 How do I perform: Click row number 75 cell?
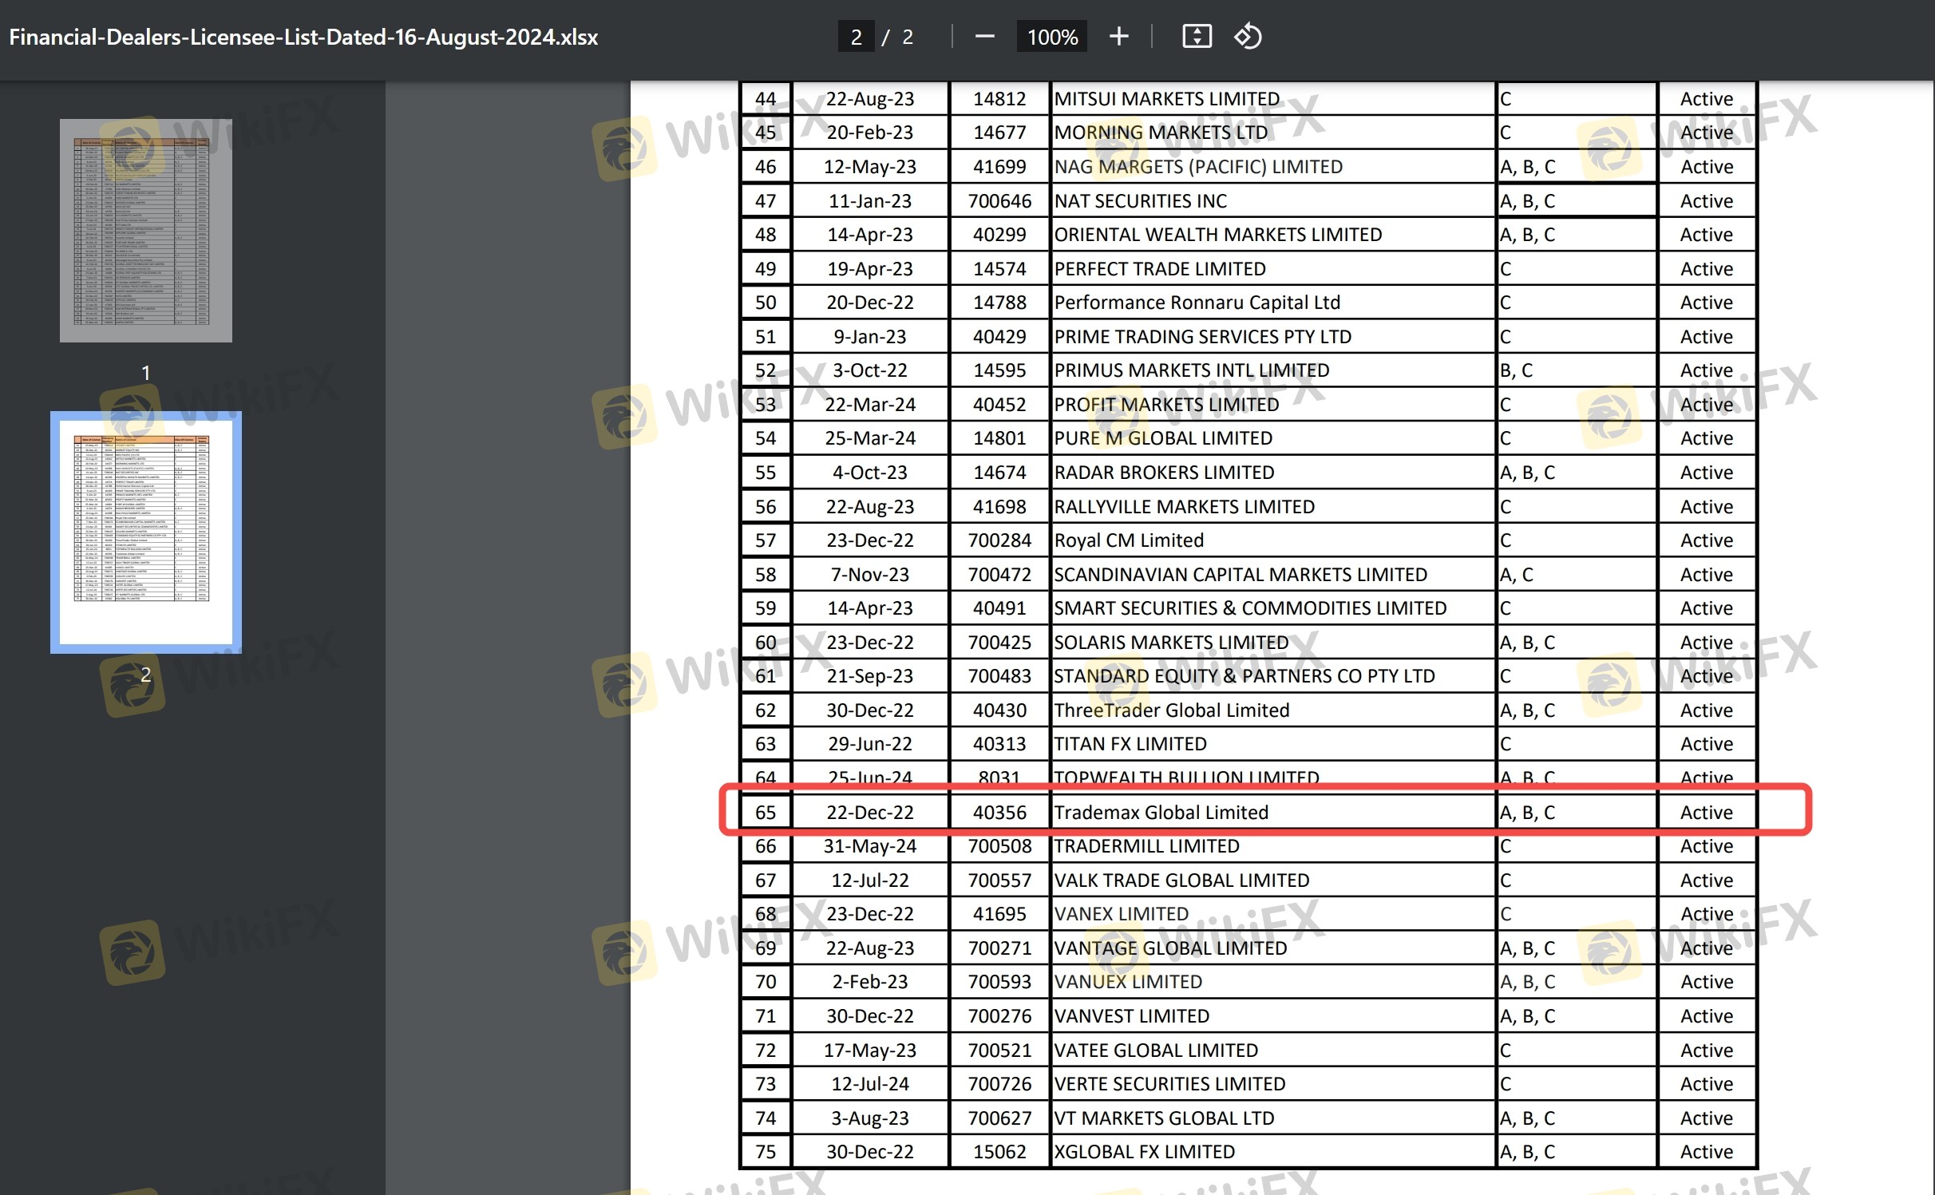coord(765,1151)
